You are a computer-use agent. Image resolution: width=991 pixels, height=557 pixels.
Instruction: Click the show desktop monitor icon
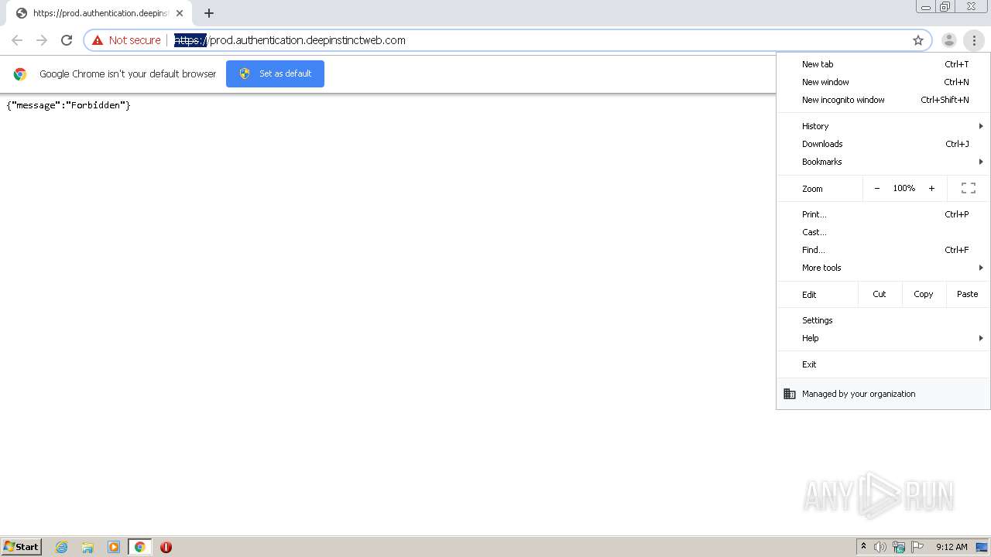(x=982, y=547)
